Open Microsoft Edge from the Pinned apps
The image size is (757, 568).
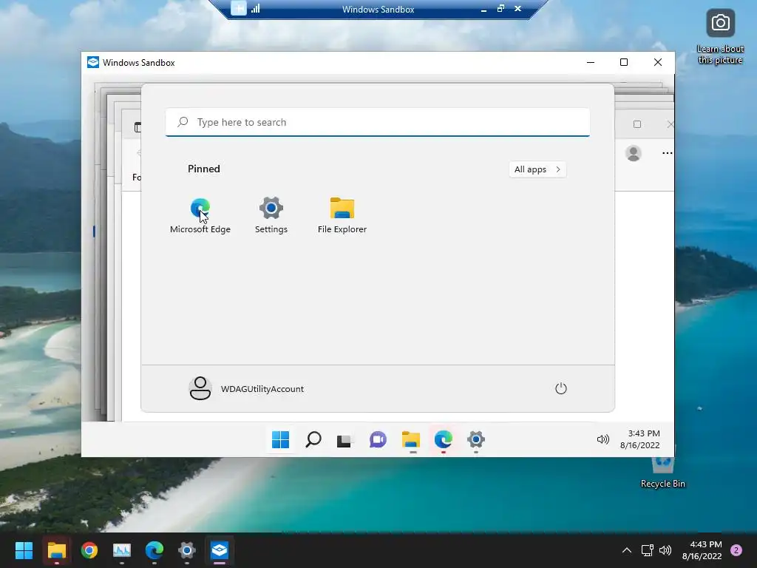200,215
